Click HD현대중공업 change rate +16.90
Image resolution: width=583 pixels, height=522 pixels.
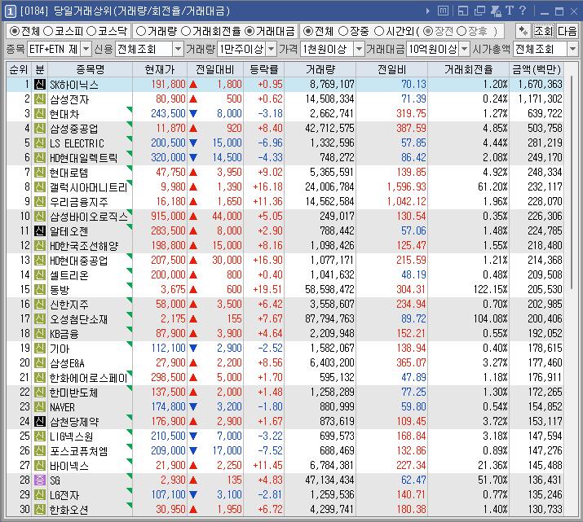[x=267, y=261]
